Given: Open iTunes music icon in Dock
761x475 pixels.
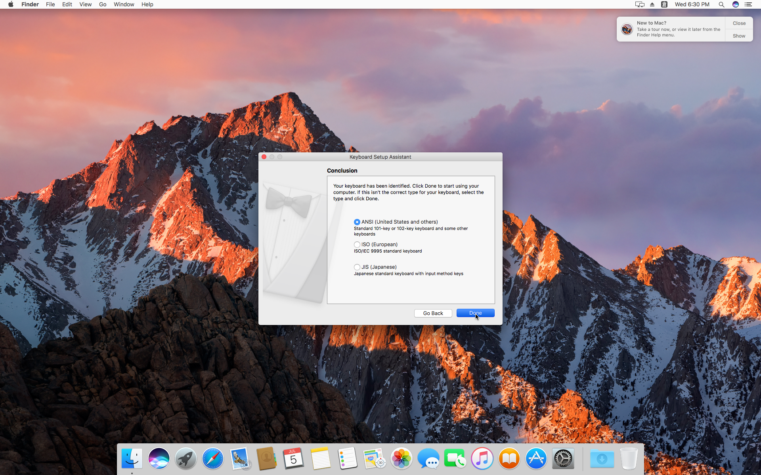Looking at the screenshot, I should pyautogui.click(x=482, y=458).
